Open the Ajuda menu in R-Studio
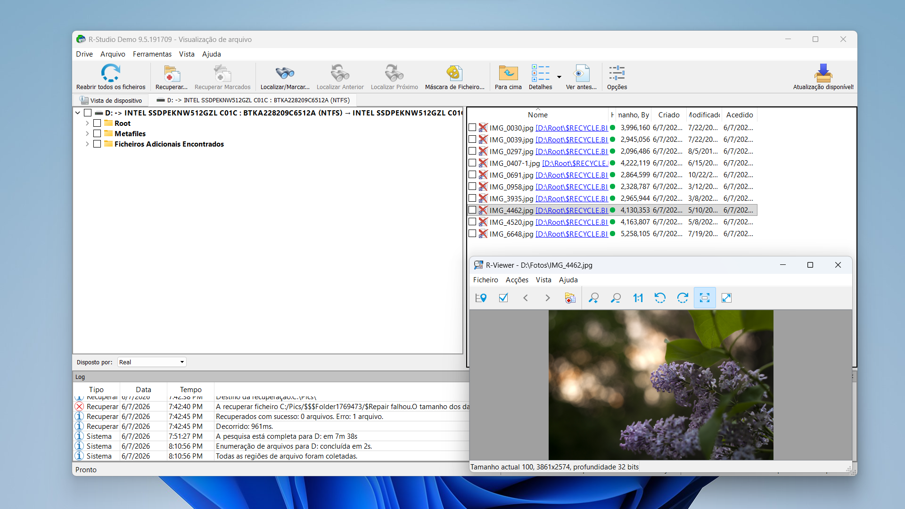The width and height of the screenshot is (905, 509). tap(211, 54)
